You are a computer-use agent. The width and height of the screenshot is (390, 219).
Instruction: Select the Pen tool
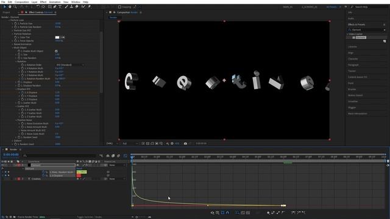[55, 7]
